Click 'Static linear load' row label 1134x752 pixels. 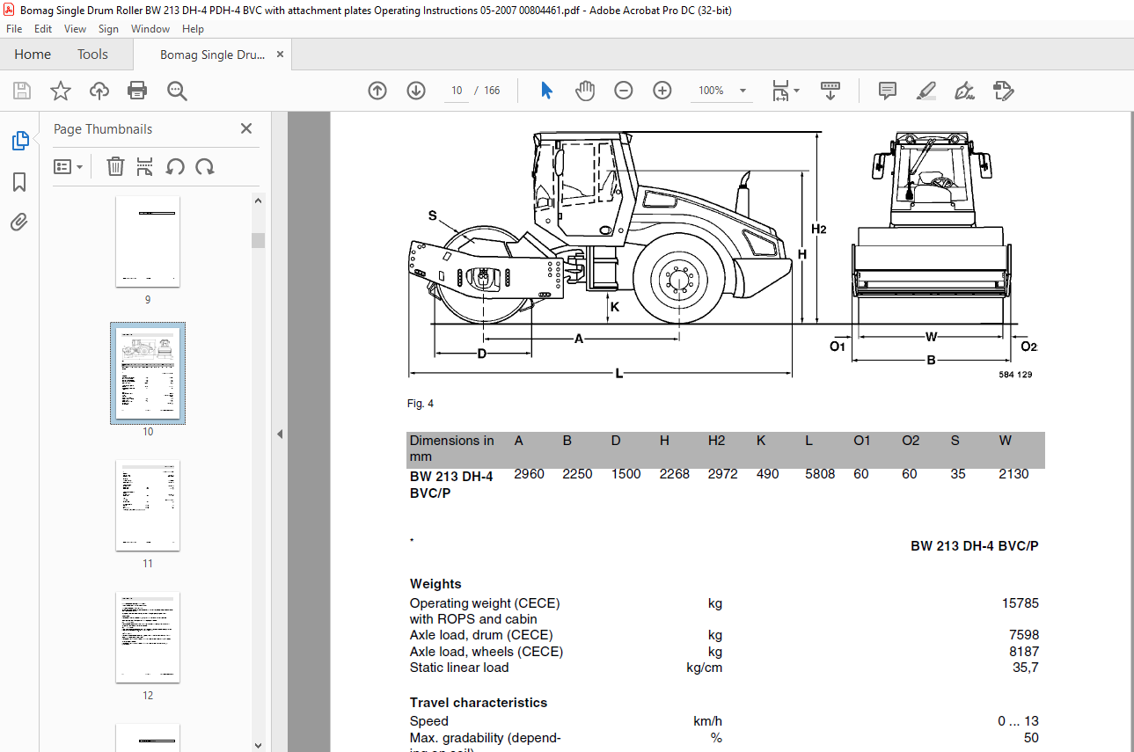click(459, 668)
